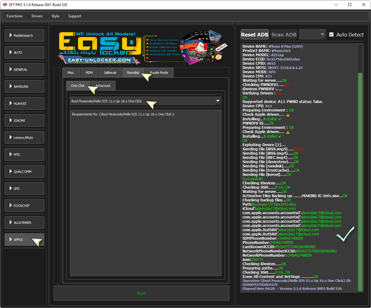Image resolution: width=371 pixels, height=308 pixels.
Task: Select the One Click sub-tab
Action: point(78,86)
